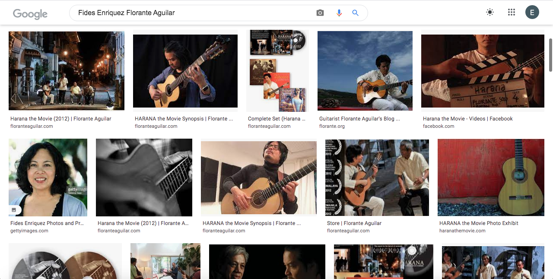This screenshot has height=279, width=553.
Task: Click 'HARANA the Movie Photo Exhibit' title
Action: click(x=479, y=223)
